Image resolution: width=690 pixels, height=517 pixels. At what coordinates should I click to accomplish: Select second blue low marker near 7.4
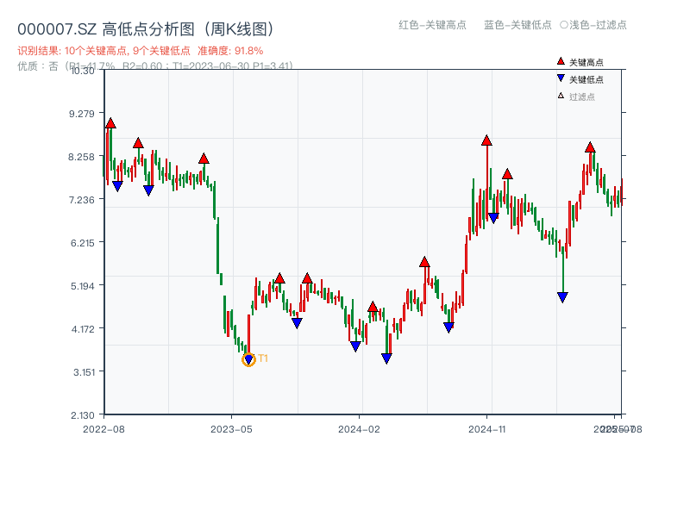(x=148, y=190)
